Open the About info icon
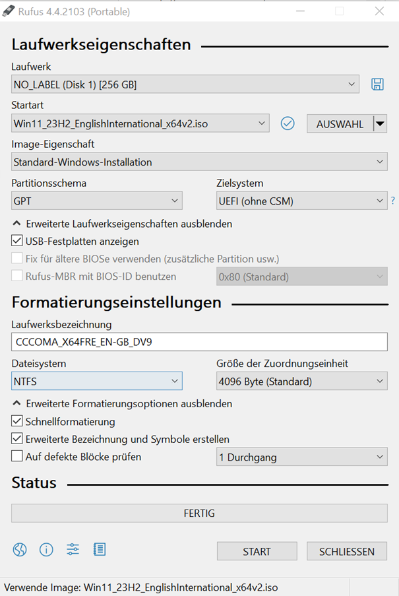 [x=46, y=549]
